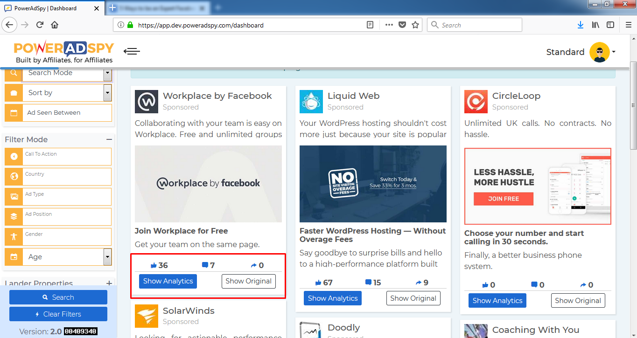This screenshot has height=338, width=637.
Task: Click the Liquid Web logo icon
Action: 311,102
